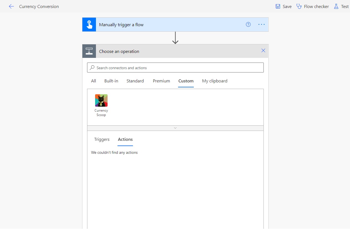Open My clipboard
Viewport: 350px width, 229px height.
click(x=215, y=81)
